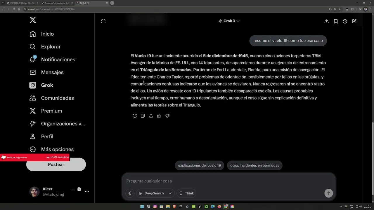
Task: Open Instagram from the taskbar
Action: pos(155,206)
